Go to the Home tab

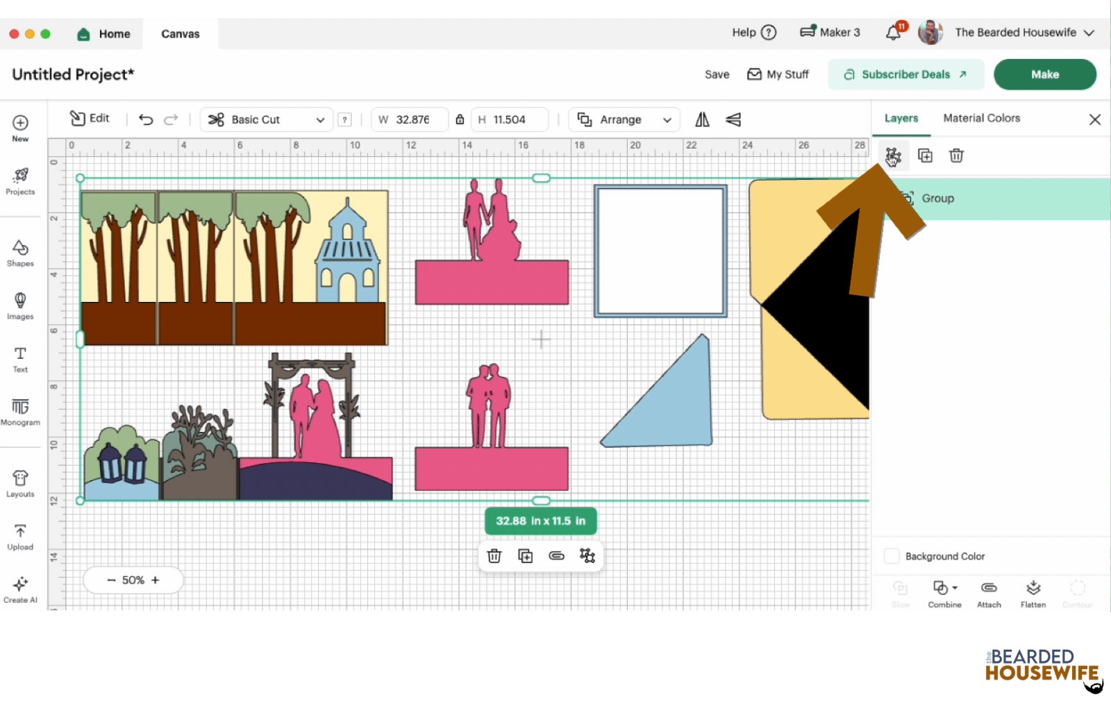click(104, 33)
